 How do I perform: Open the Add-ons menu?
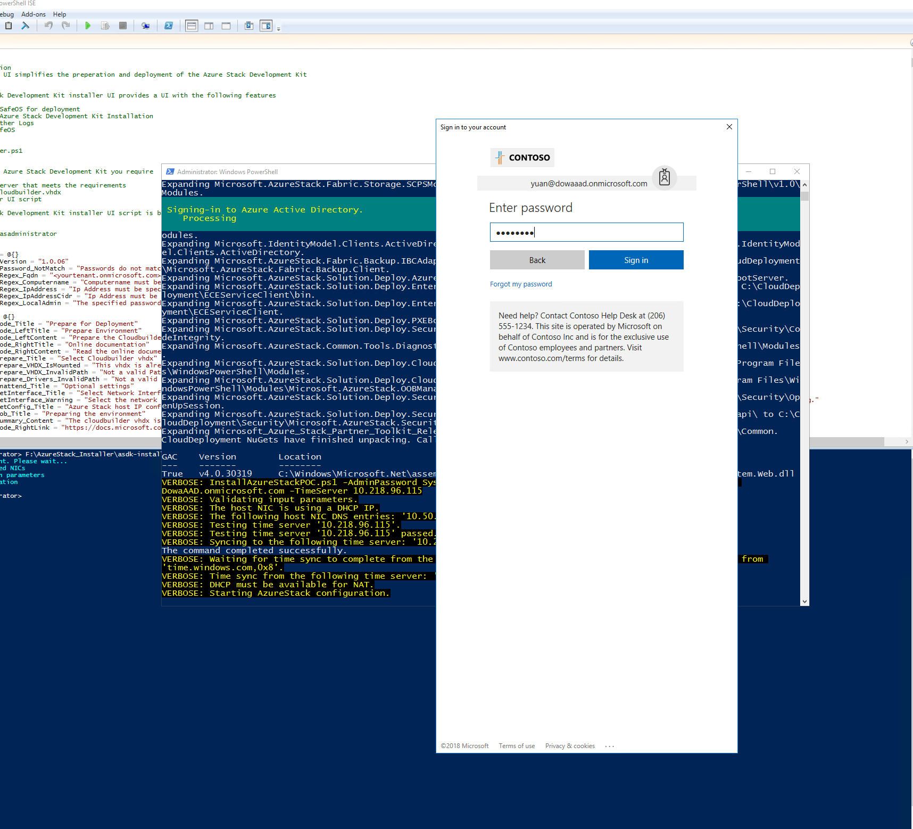(x=34, y=14)
